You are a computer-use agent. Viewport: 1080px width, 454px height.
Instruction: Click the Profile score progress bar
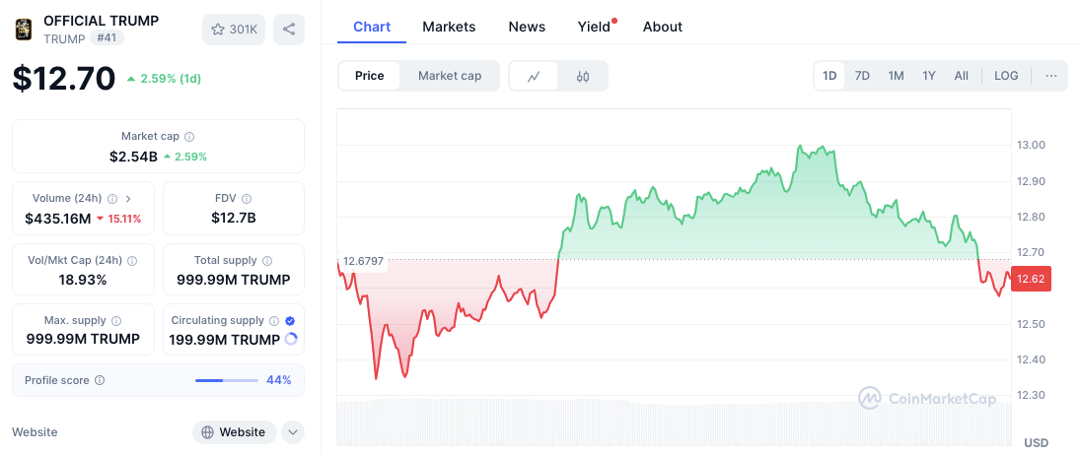pyautogui.click(x=226, y=380)
